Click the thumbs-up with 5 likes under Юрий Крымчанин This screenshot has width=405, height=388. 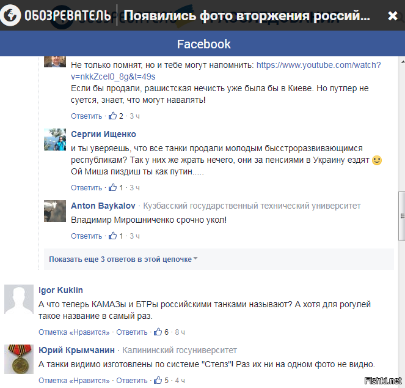coord(158,380)
